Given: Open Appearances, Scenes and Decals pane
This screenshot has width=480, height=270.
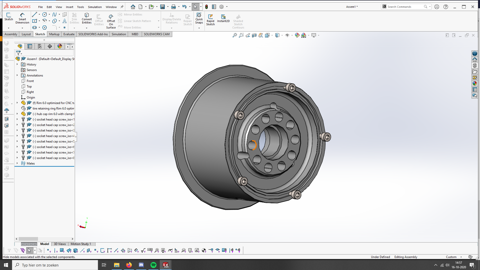Looking at the screenshot, I should (474, 83).
